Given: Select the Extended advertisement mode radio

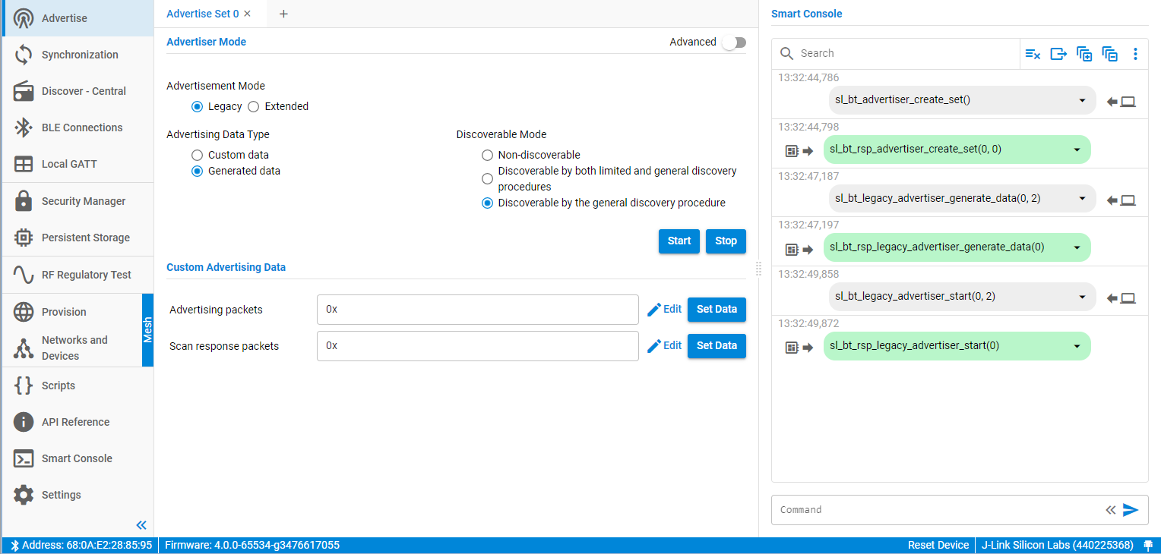Looking at the screenshot, I should click(x=254, y=106).
